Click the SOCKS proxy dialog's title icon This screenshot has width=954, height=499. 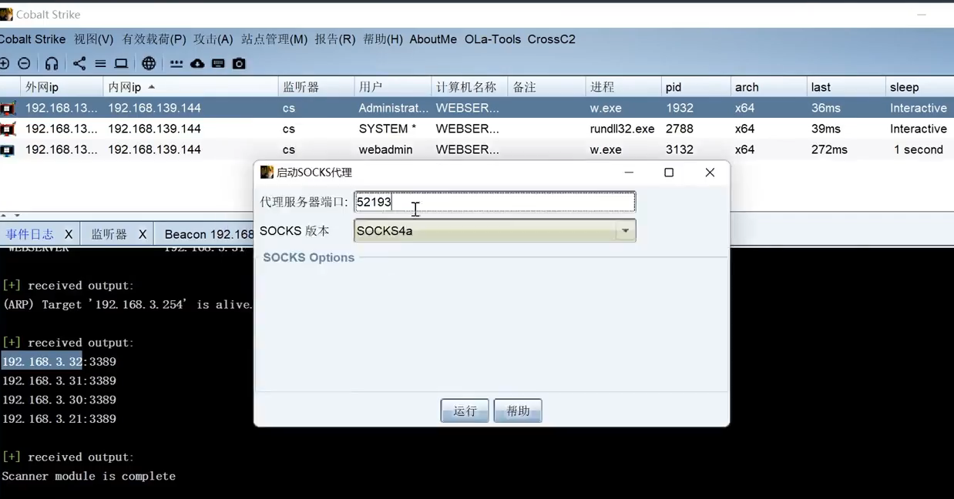(x=267, y=172)
